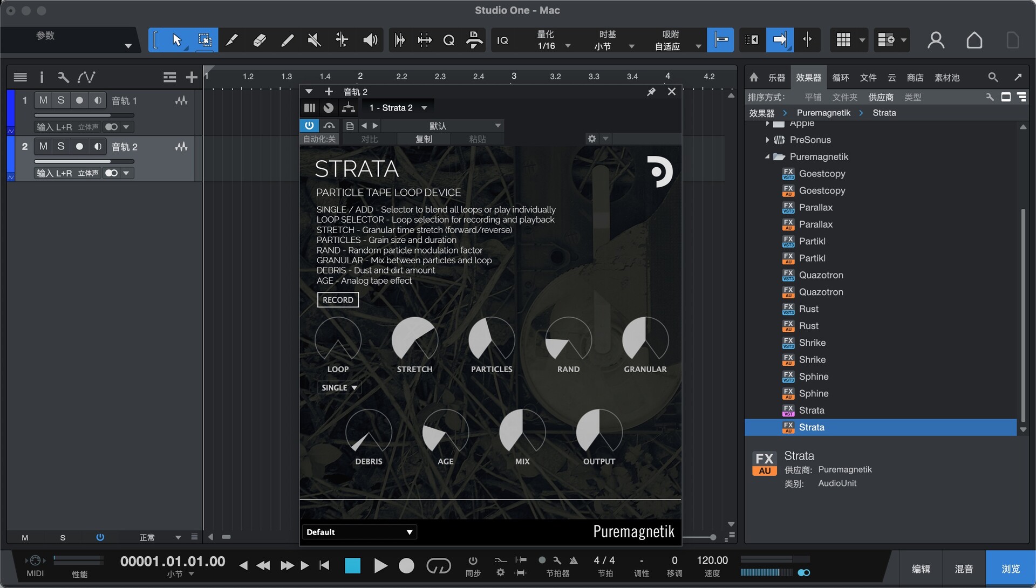Viewport: 1036px width, 588px height.
Task: Open track list icon
Action: point(20,77)
